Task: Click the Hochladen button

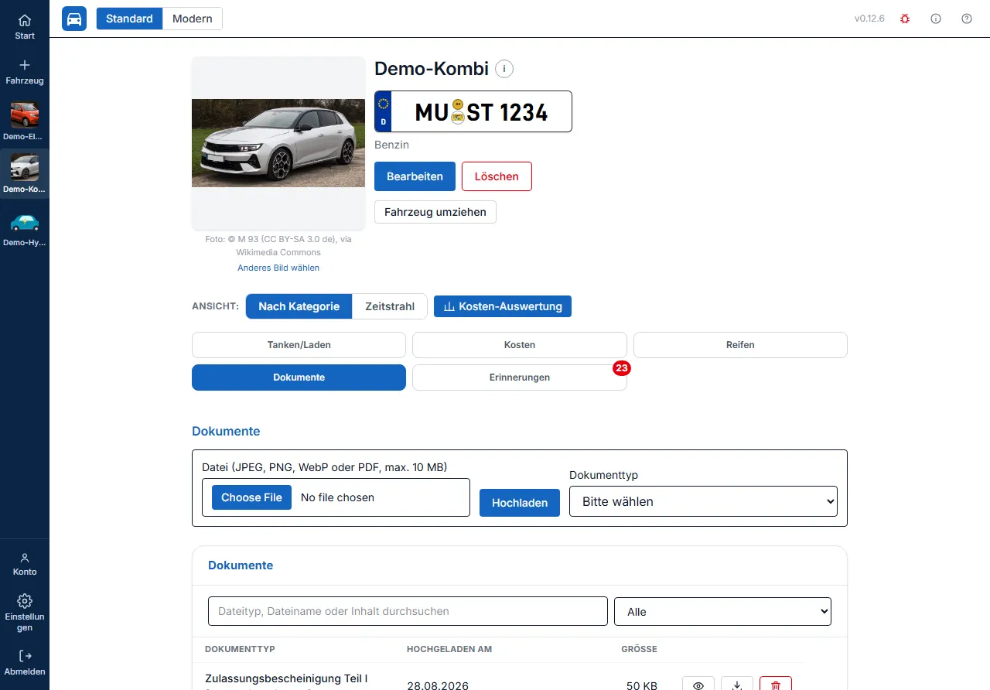Action: click(520, 503)
